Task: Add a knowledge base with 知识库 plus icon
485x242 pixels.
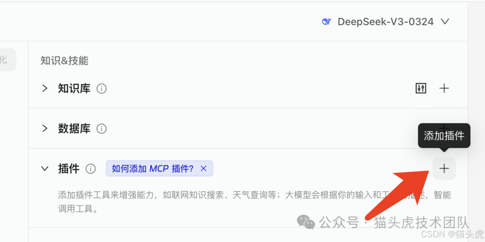Action: tap(444, 89)
